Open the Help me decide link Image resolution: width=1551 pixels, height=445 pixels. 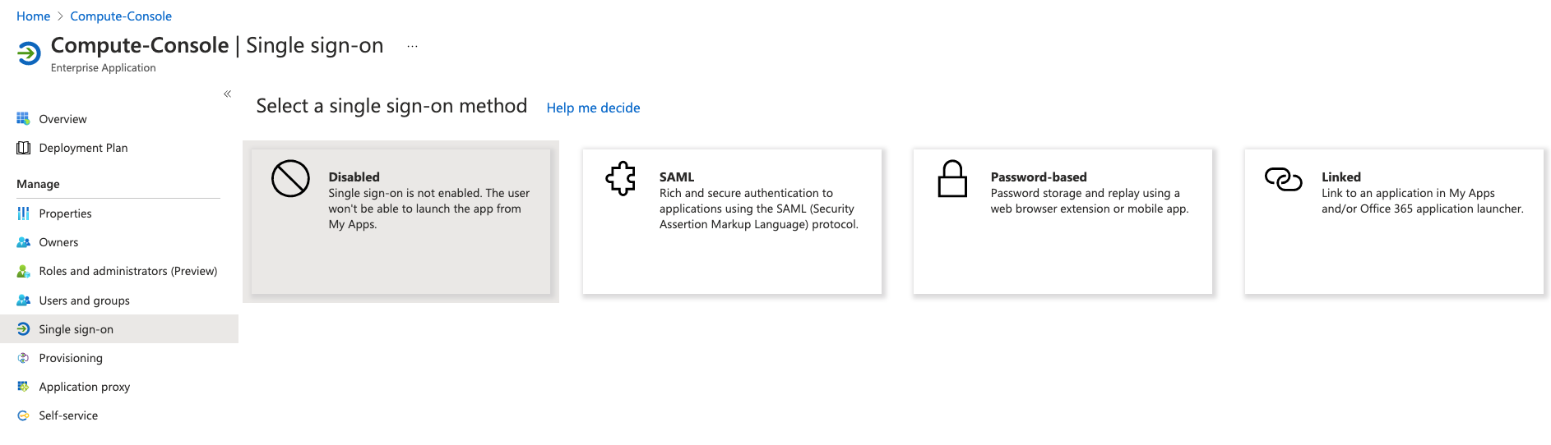[x=593, y=108]
